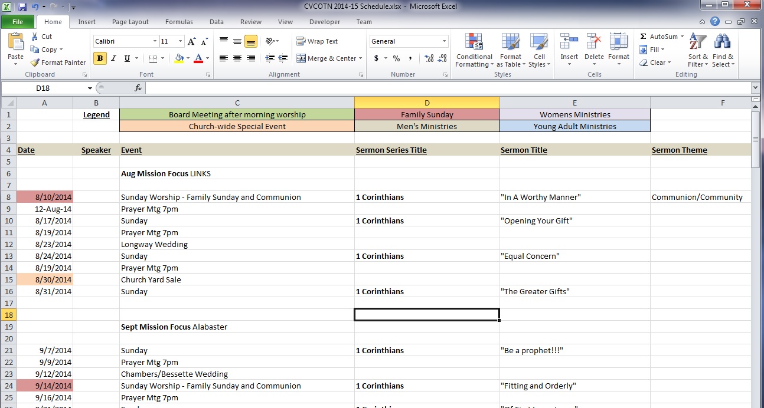Select column D header
Viewport: 764px width, 408px height.
[427, 103]
